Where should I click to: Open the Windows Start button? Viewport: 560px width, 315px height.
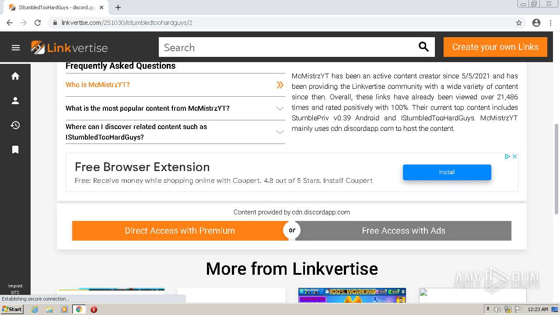point(12,309)
